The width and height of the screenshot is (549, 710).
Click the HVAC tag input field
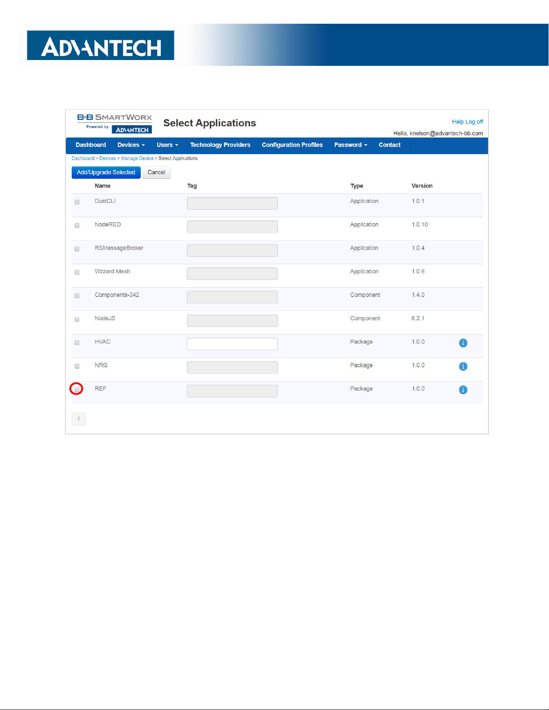pyautogui.click(x=232, y=344)
